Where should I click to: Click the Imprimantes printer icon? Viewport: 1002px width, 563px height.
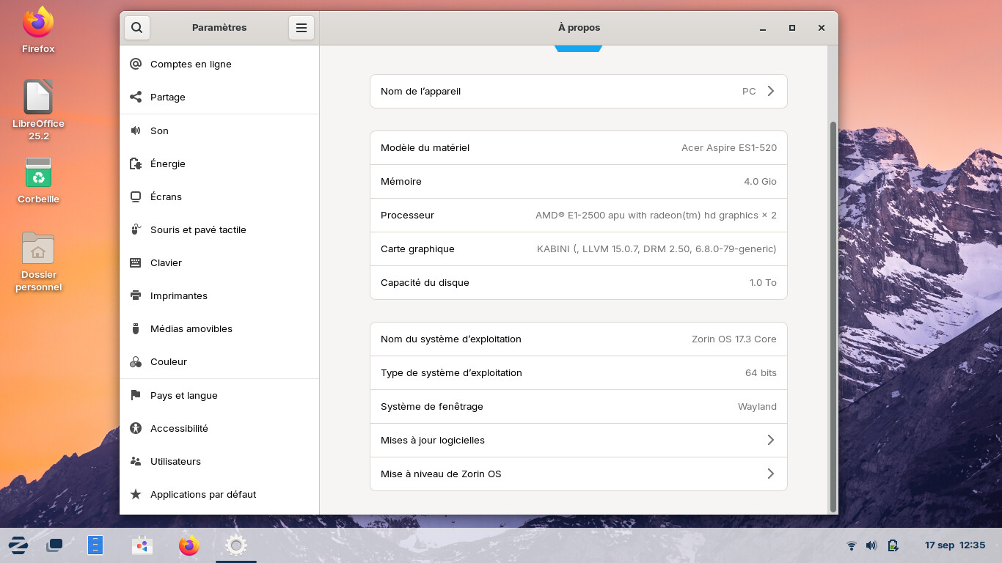tap(136, 296)
